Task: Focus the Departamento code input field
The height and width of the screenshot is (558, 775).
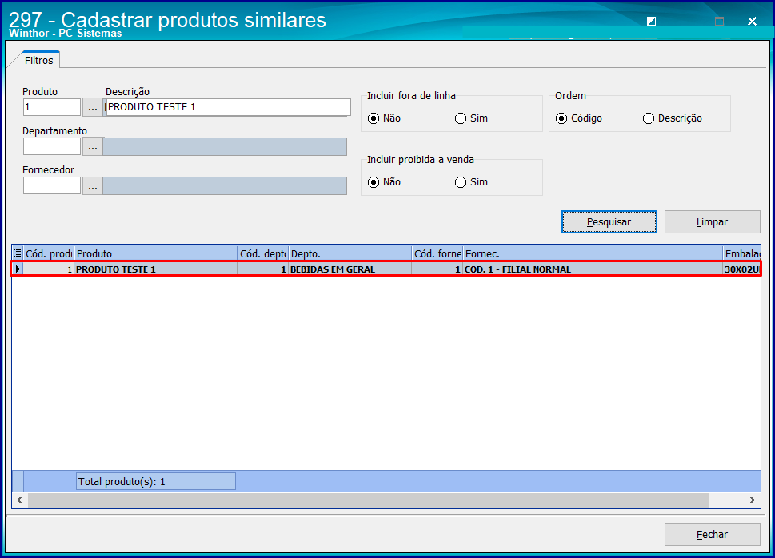Action: coord(52,146)
